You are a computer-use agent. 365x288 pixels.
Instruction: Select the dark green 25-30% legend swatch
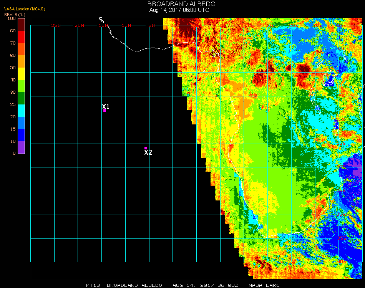(x=22, y=98)
